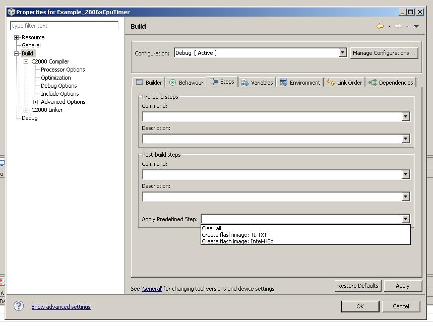Image resolution: width=433 pixels, height=326 pixels.
Task: Open the Configuration dropdown
Action: (x=342, y=52)
